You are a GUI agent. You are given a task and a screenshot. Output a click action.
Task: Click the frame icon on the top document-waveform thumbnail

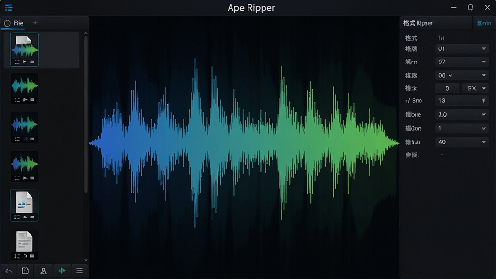coord(17,62)
